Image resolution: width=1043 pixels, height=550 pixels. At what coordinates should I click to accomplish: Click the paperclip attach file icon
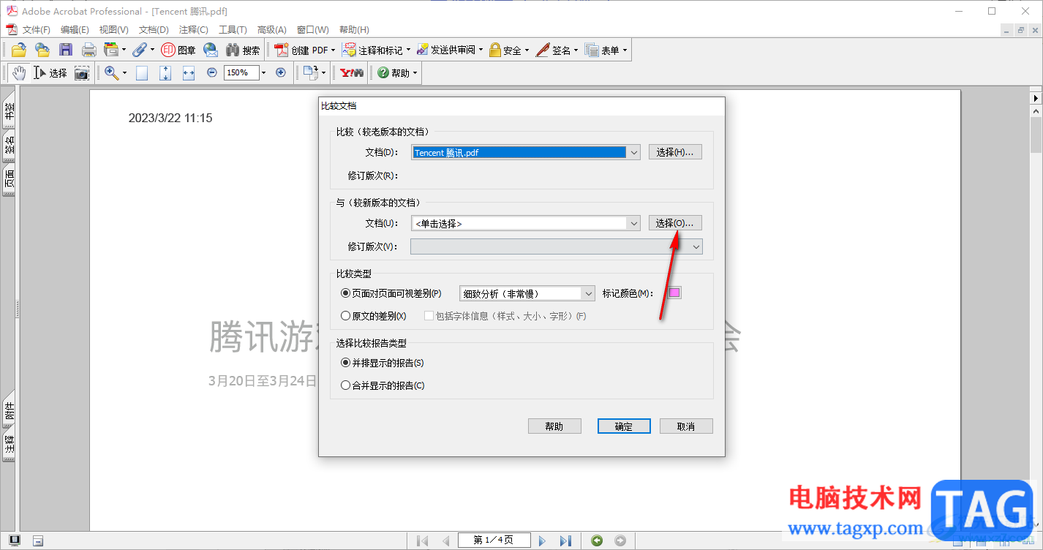tap(143, 50)
